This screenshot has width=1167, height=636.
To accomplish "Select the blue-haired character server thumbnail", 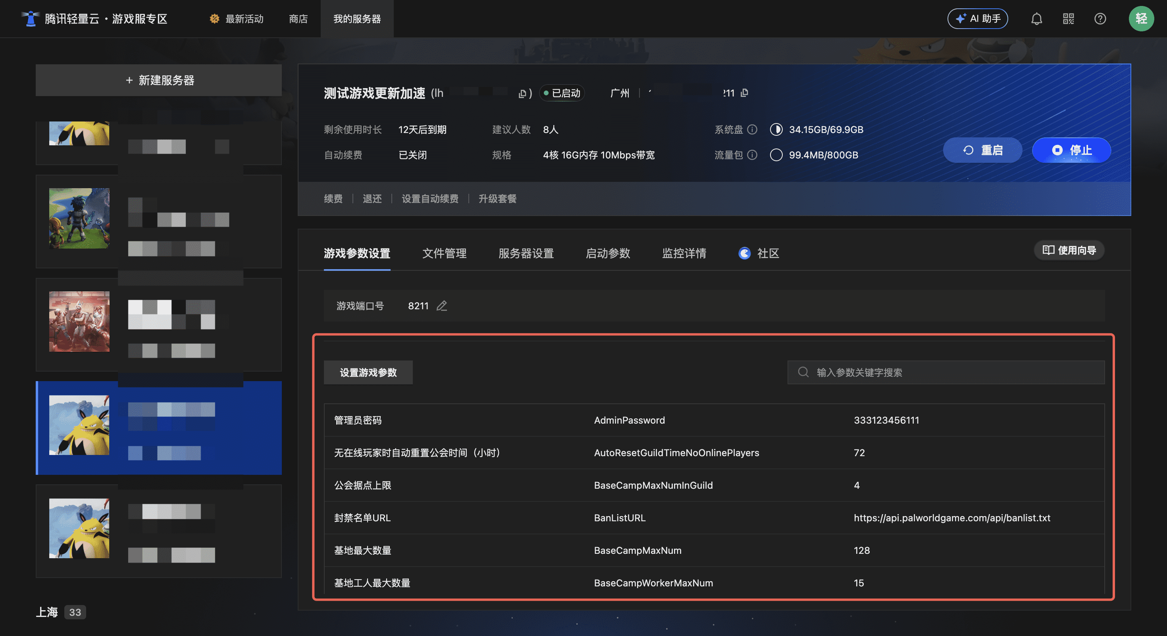I will 79,218.
